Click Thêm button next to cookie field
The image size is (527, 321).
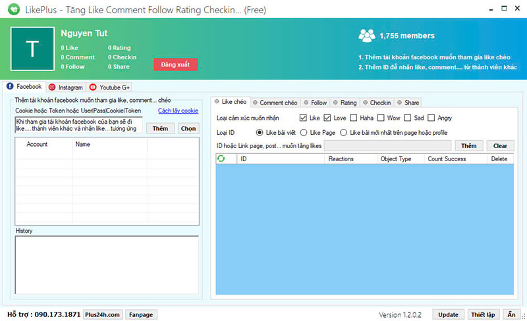[x=160, y=128]
